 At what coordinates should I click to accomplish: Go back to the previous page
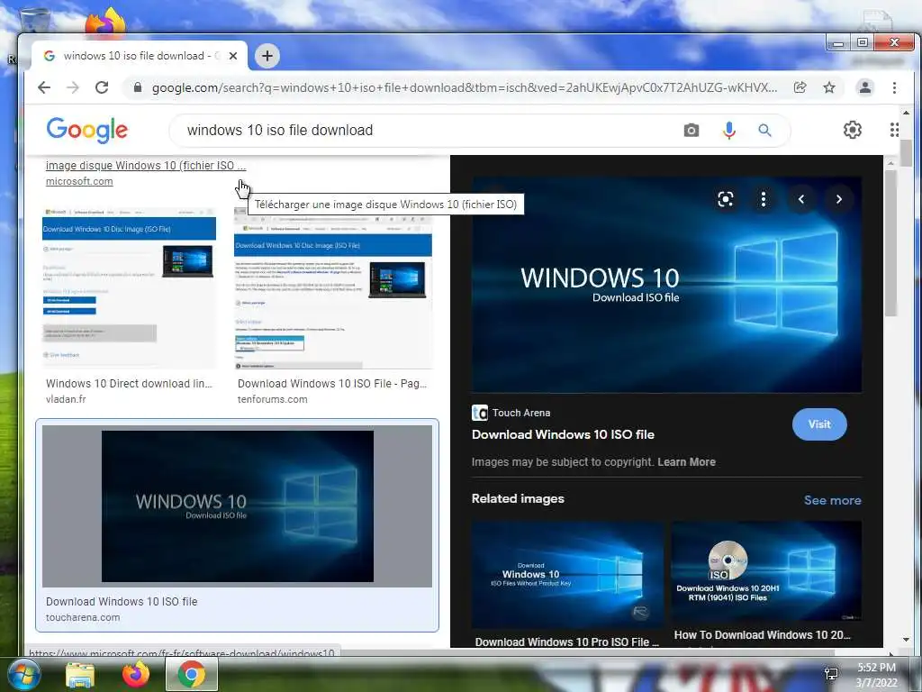tap(44, 87)
